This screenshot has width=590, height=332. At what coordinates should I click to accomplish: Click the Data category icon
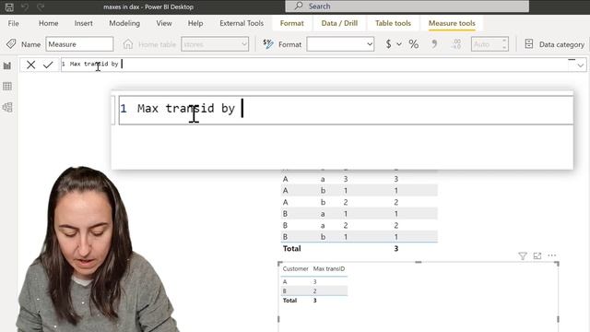528,44
